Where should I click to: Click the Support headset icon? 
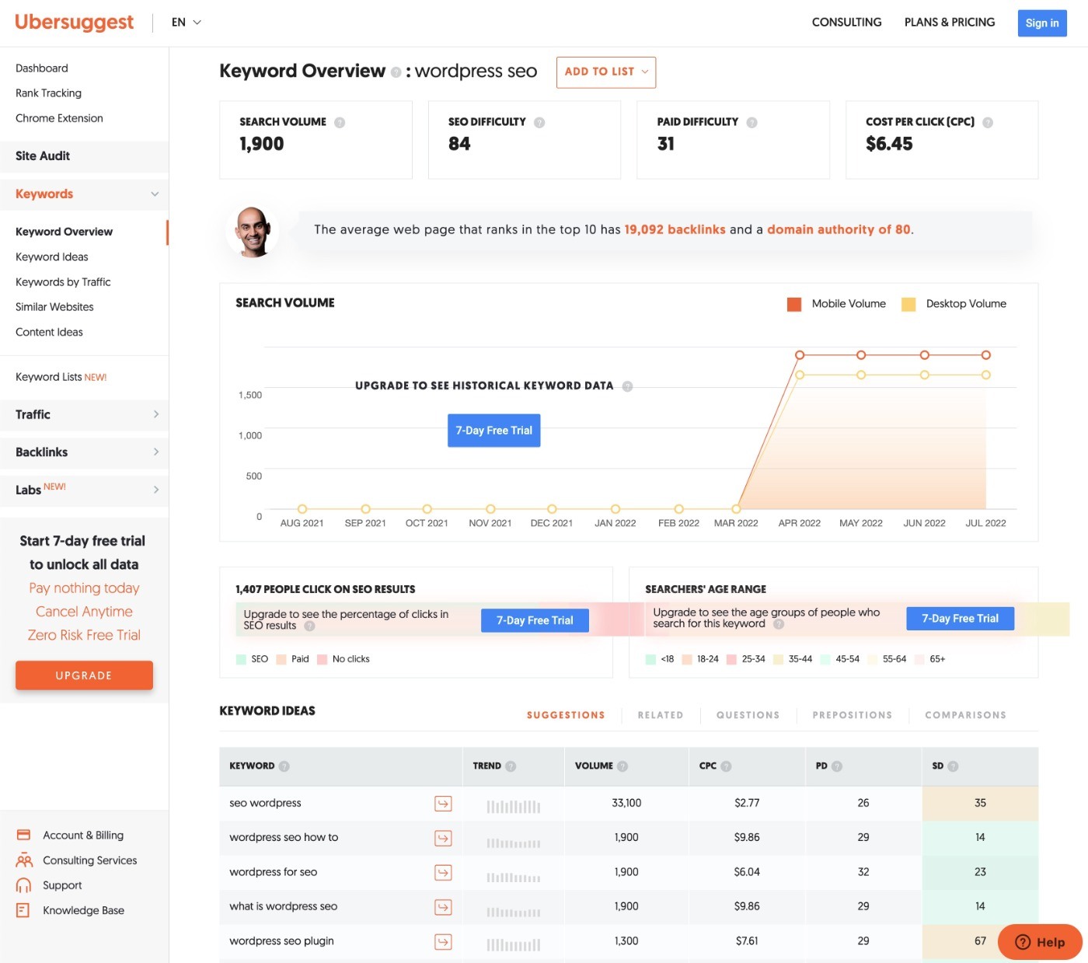tap(23, 885)
